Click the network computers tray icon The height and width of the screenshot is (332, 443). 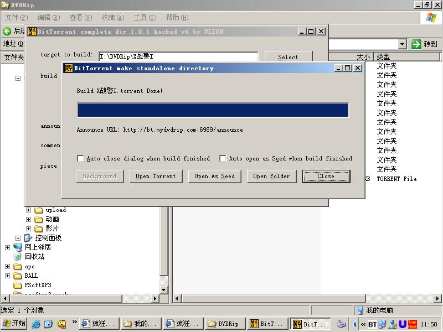point(382,324)
